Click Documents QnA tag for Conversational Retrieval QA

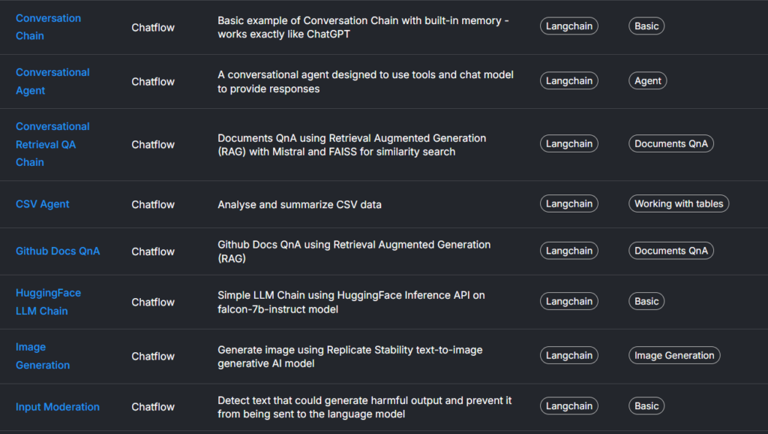(x=671, y=144)
